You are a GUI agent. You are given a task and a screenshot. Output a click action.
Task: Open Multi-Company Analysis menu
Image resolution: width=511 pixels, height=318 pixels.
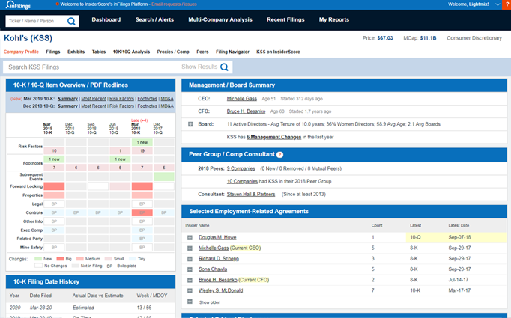click(x=220, y=19)
